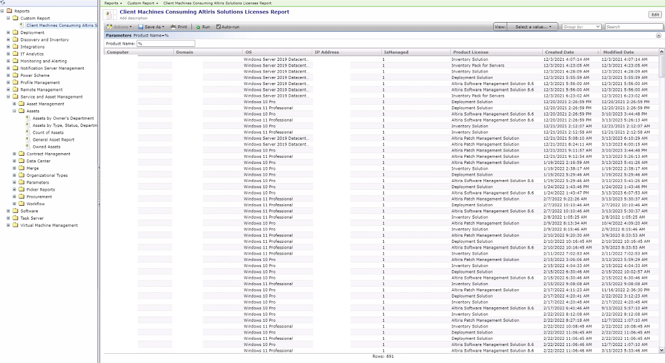This screenshot has height=363, width=665.
Task: Click the grid scrollbar up arrow
Action: click(662, 52)
